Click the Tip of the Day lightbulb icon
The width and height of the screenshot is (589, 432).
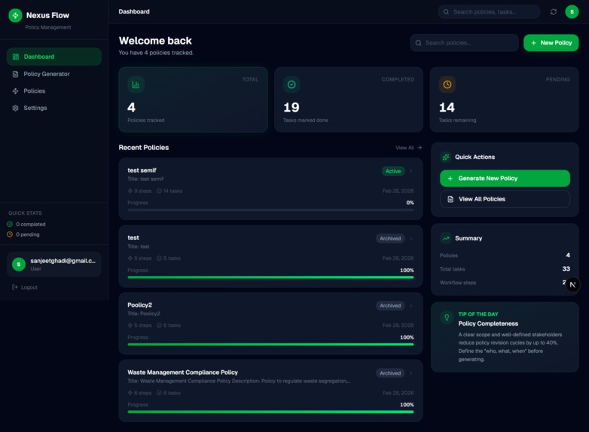point(447,317)
